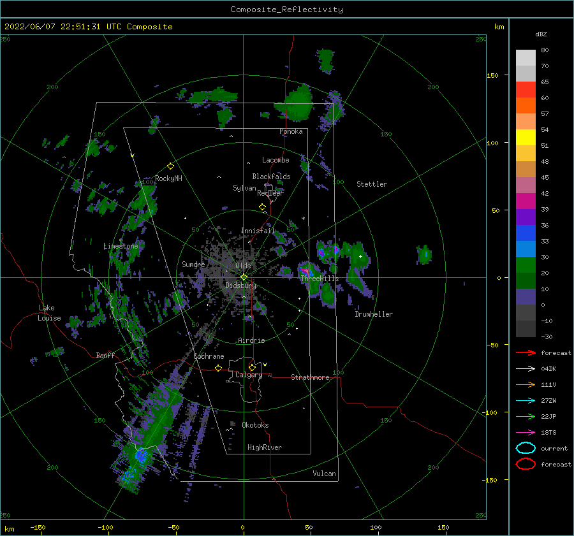Click the Sundre town label
Image resolution: width=574 pixels, height=536 pixels.
coord(193,264)
